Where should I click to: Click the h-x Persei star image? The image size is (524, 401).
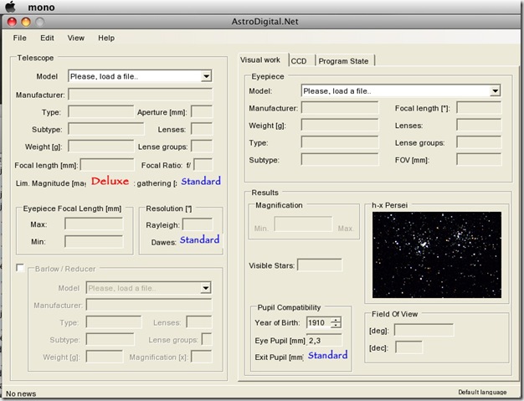pyautogui.click(x=437, y=254)
